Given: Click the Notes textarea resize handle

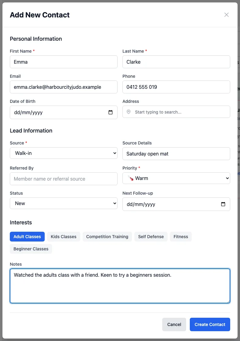Looking at the screenshot, I should pos(228,302).
